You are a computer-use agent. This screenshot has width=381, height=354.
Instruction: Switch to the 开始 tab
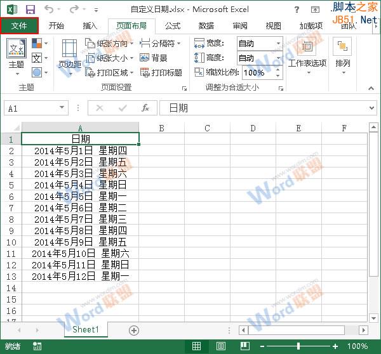point(56,25)
